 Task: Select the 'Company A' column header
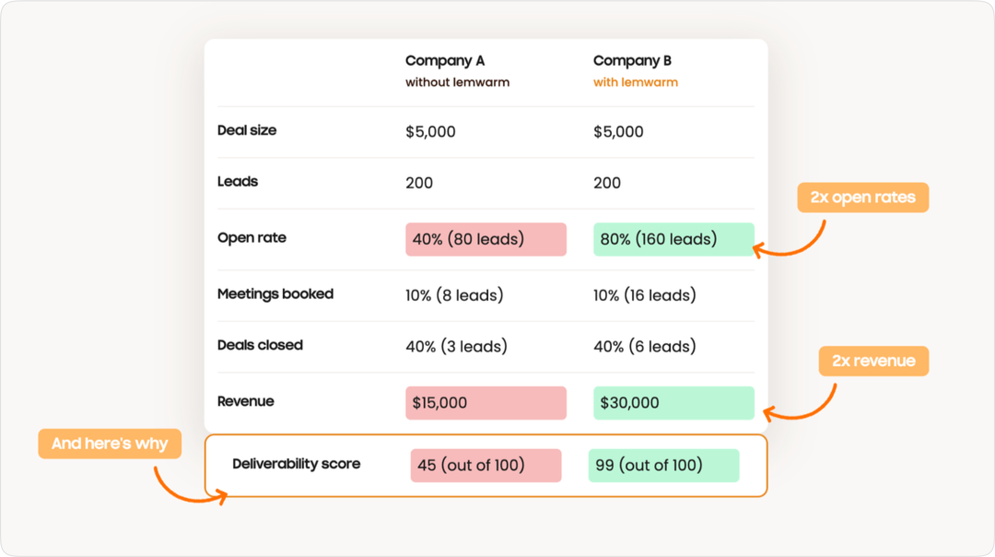point(445,60)
